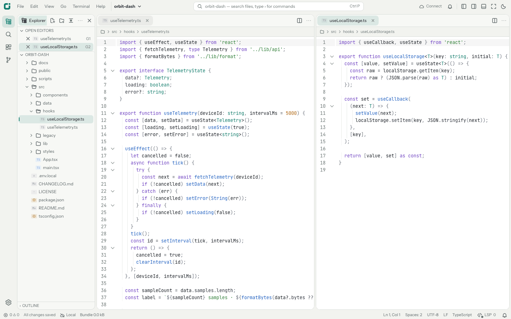This screenshot has width=511, height=319.
Task: Open the Explorer more actions menu
Action: click(x=80, y=21)
